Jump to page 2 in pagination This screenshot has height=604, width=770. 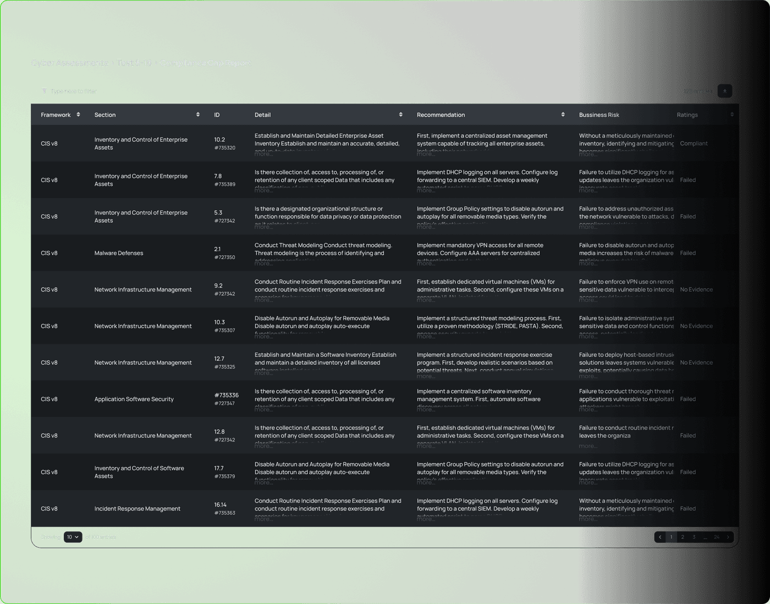(x=683, y=537)
